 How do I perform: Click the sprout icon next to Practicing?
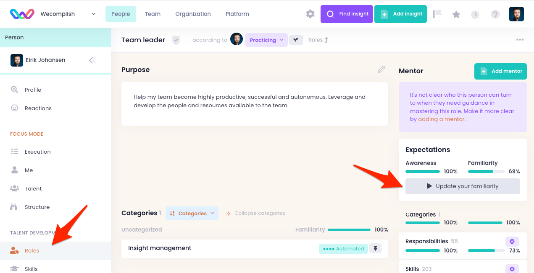296,40
